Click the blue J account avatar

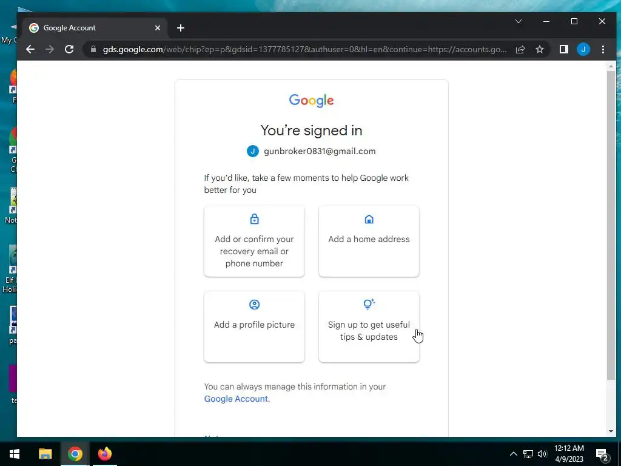point(253,151)
